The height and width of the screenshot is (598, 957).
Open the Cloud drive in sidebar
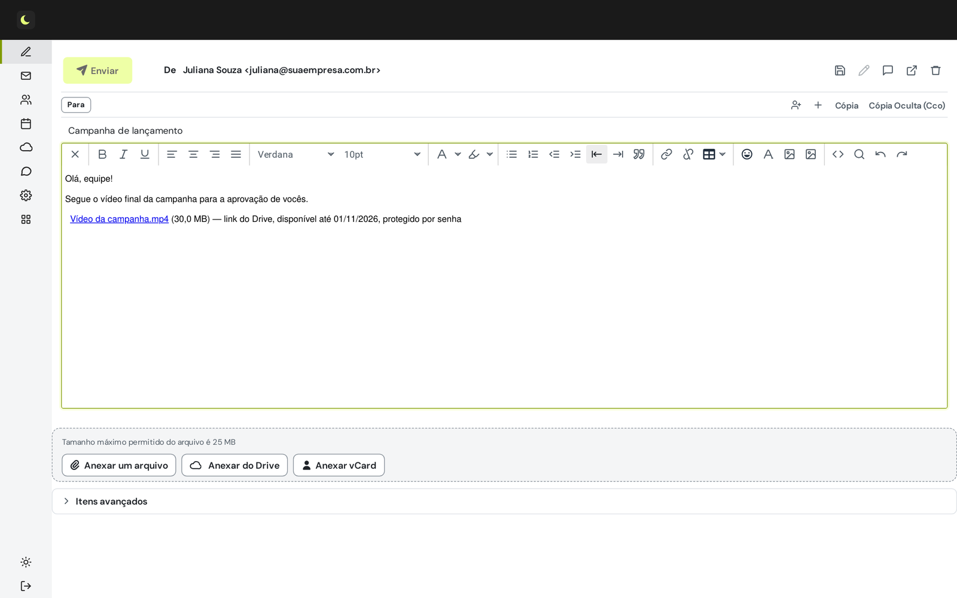tap(26, 148)
